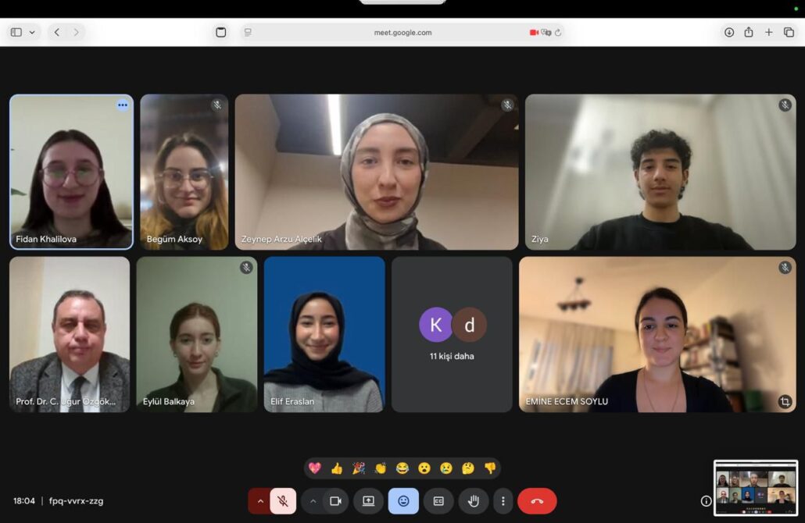This screenshot has height=523, width=805.
Task: Show Safari tab overview
Action: coord(789,32)
